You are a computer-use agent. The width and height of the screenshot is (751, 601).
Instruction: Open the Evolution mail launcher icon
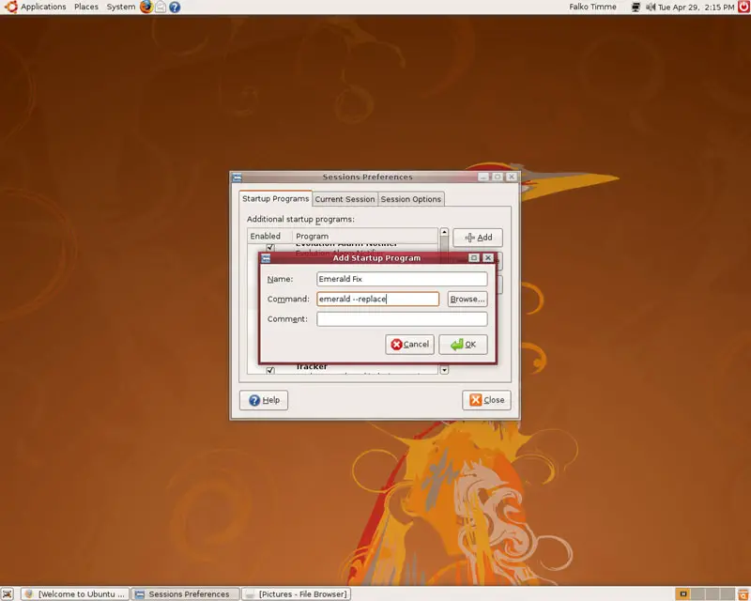pos(161,7)
